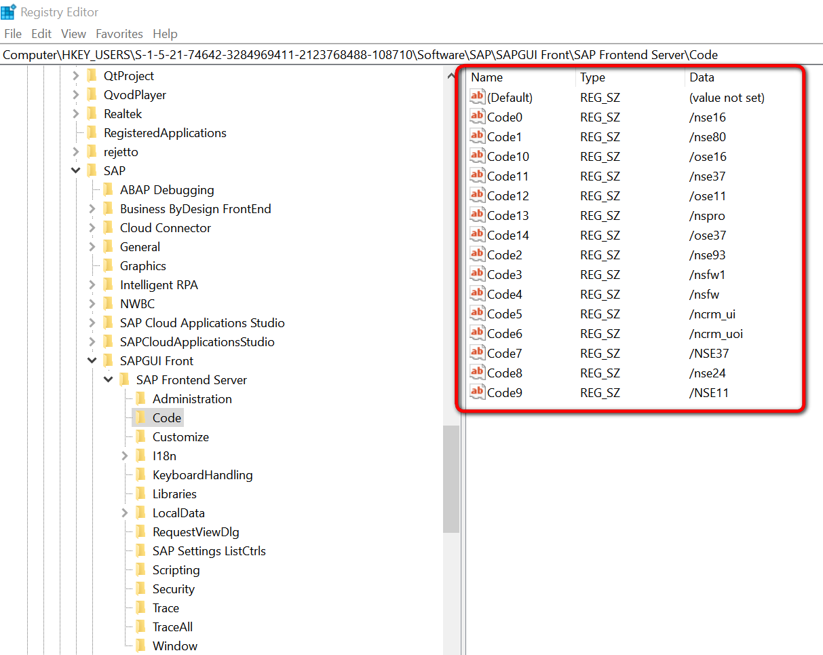
Task: Click the Code6 string value icon
Action: coord(478,333)
